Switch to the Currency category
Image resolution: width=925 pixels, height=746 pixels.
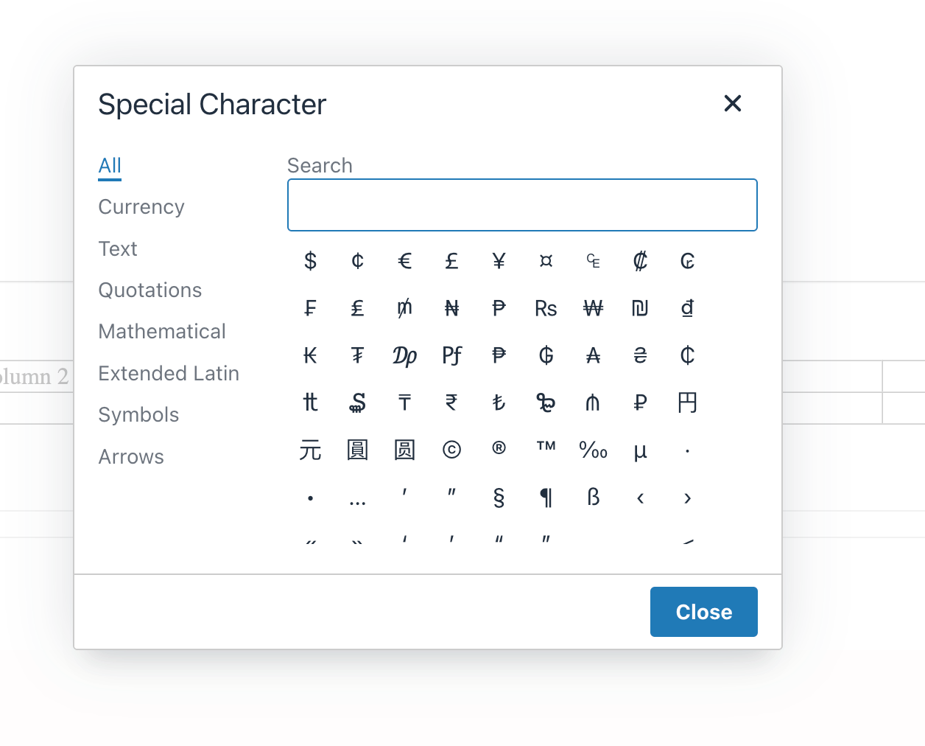(x=141, y=207)
